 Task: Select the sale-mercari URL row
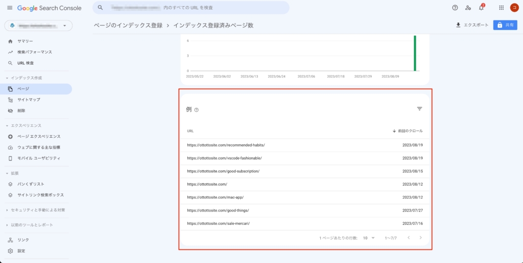[305, 223]
